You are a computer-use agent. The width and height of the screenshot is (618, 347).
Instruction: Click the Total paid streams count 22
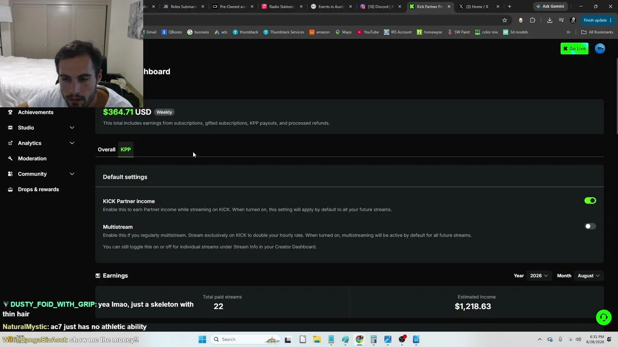(218, 307)
